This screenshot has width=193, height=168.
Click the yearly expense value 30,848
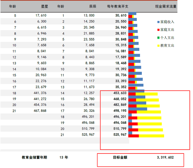point(121,39)
